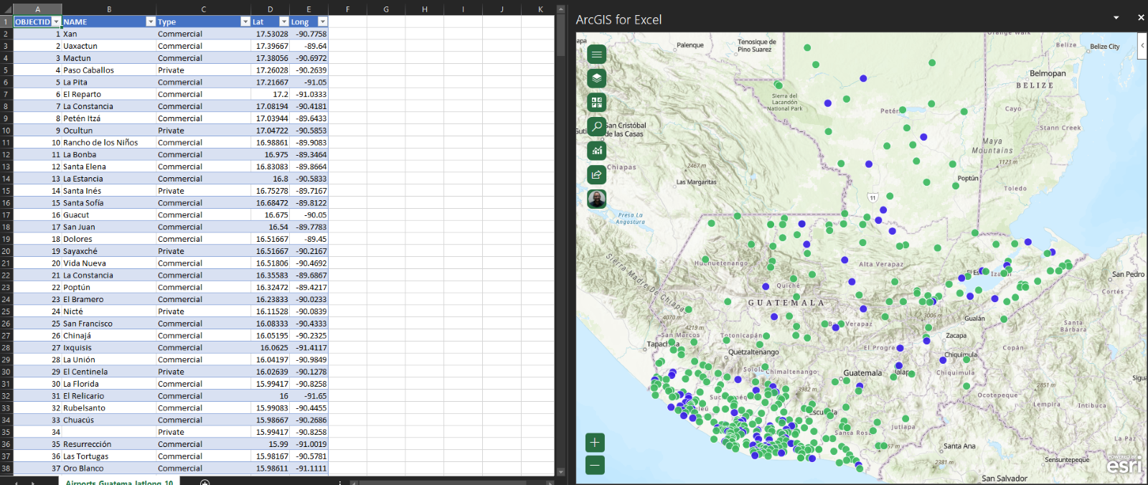Expand the Type column filter dropdown
The width and height of the screenshot is (1148, 485).
245,22
